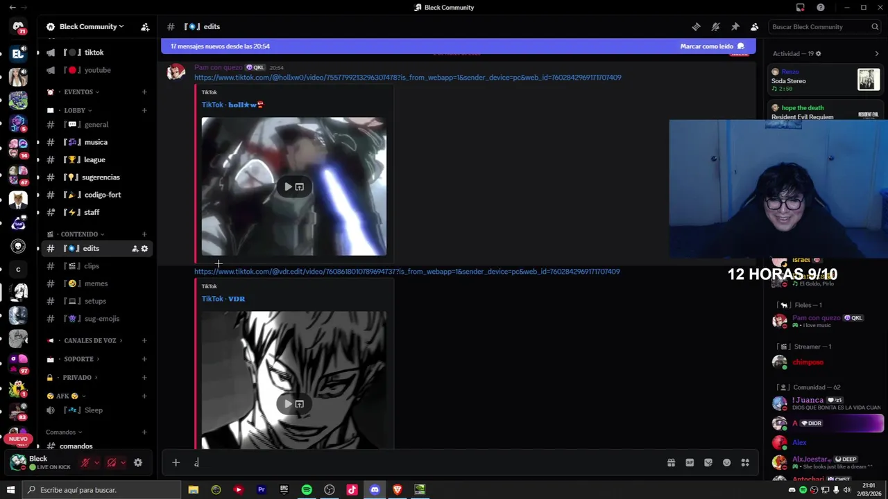Expand Actividad panel chevron

tap(876, 54)
